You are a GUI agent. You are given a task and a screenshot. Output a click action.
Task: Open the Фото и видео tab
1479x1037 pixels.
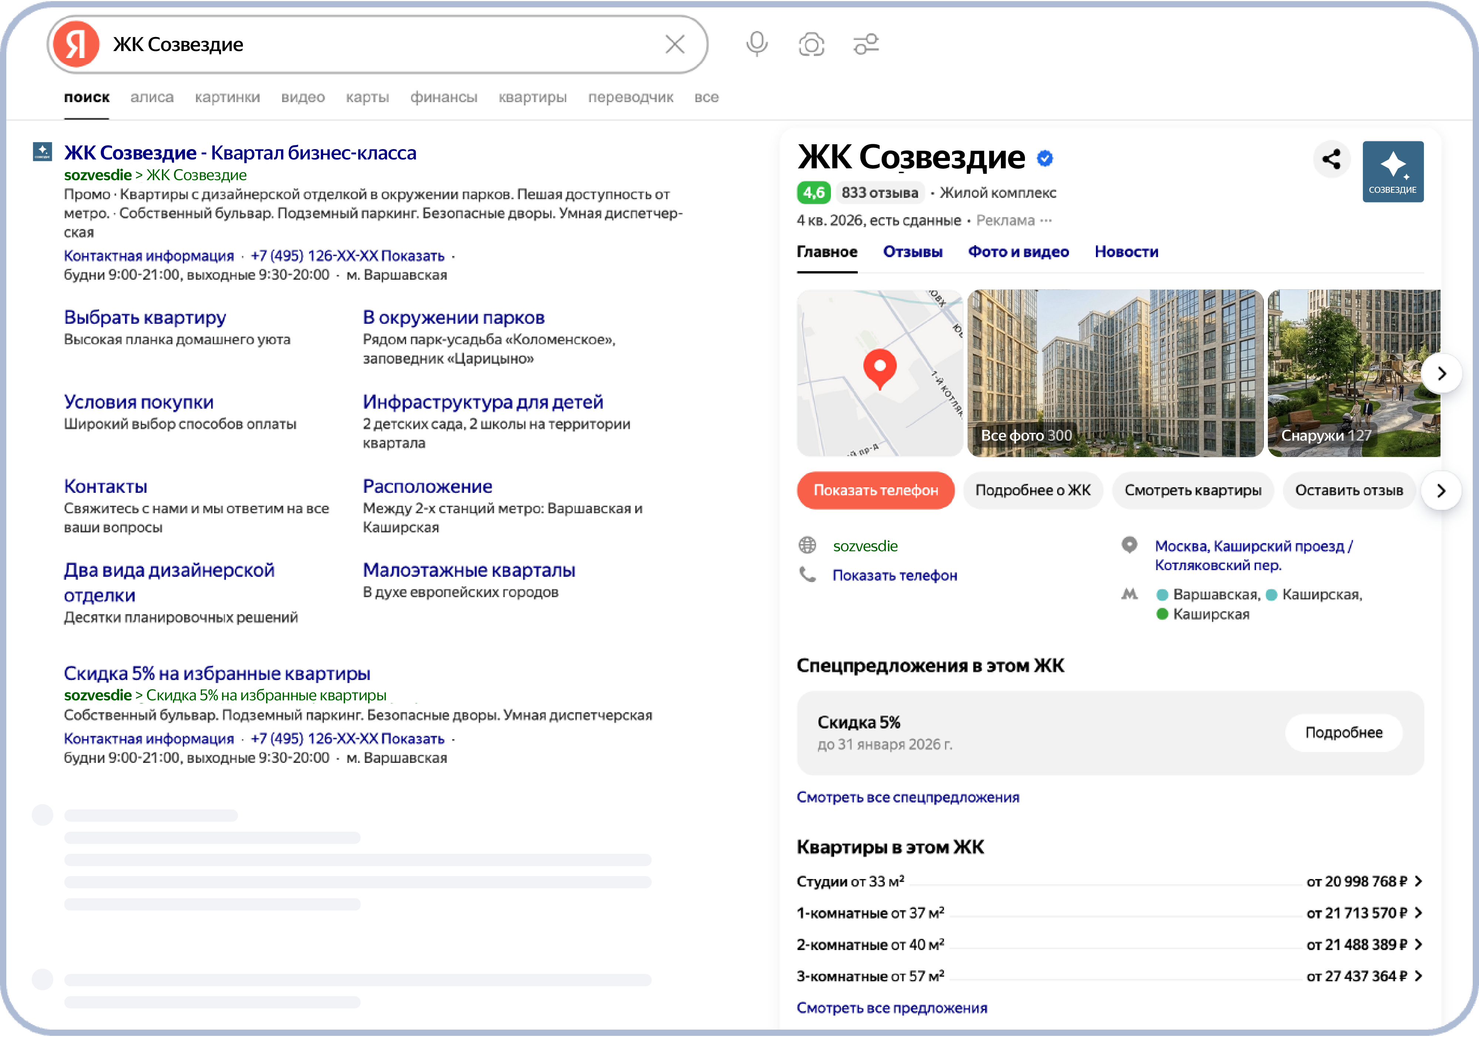1018,252
